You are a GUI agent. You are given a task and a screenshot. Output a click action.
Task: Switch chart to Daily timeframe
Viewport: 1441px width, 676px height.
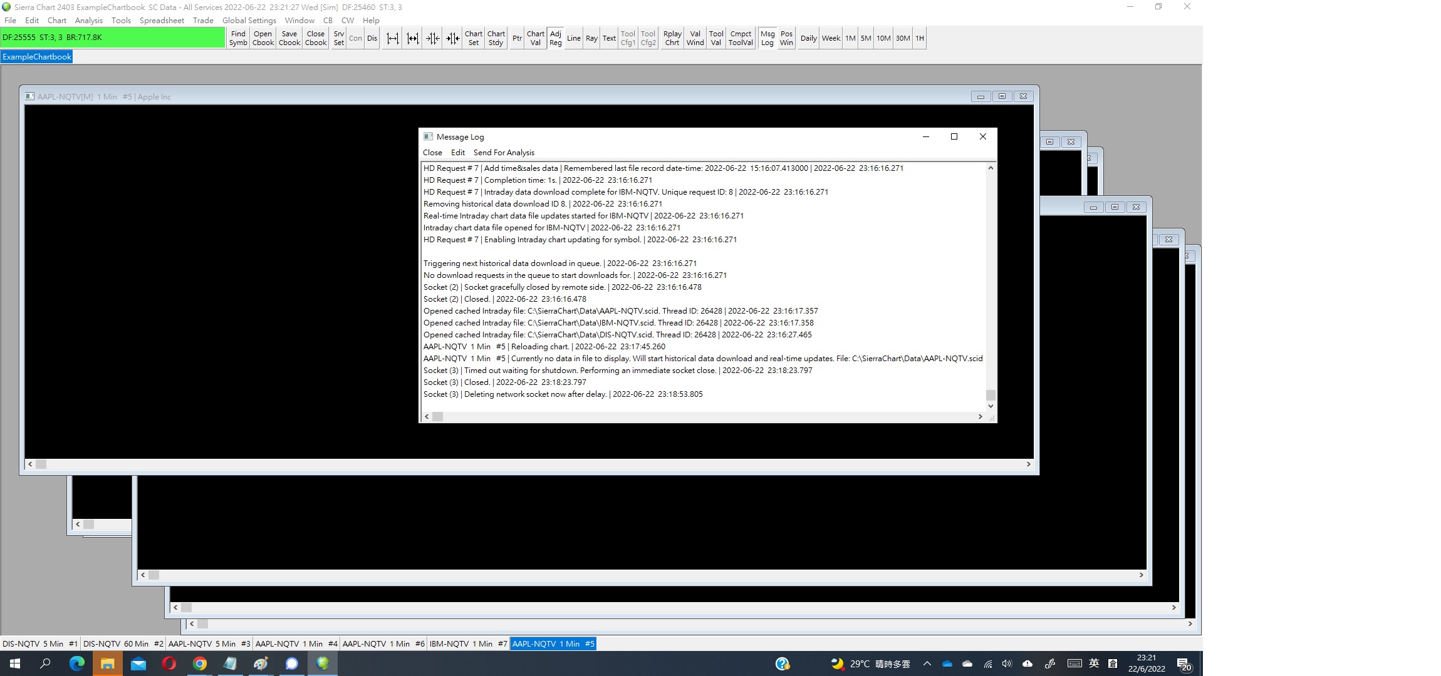tap(808, 38)
